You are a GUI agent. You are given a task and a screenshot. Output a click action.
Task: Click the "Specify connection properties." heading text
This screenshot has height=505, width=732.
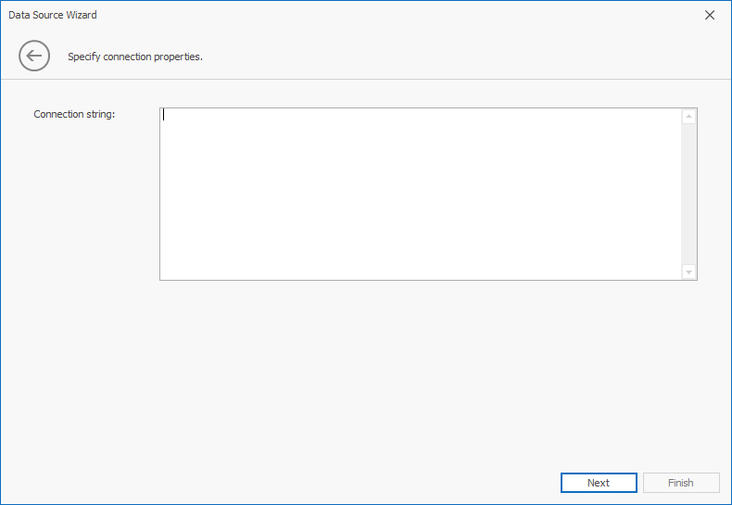135,57
